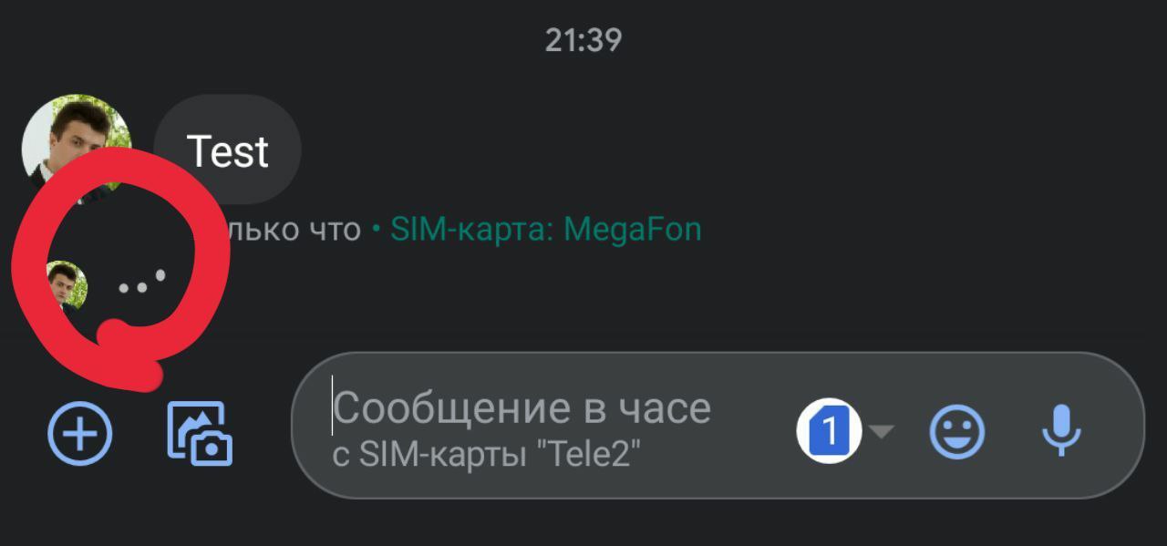Viewport: 1167px width, 546px height.
Task: Tap small avatar beside typing indicator
Action: tap(66, 285)
